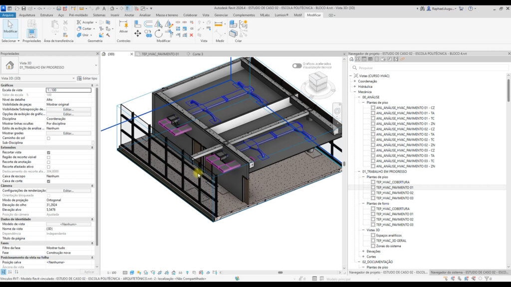Open the Arquitetura ribbon tab
The width and height of the screenshot is (511, 287).
coord(27,15)
